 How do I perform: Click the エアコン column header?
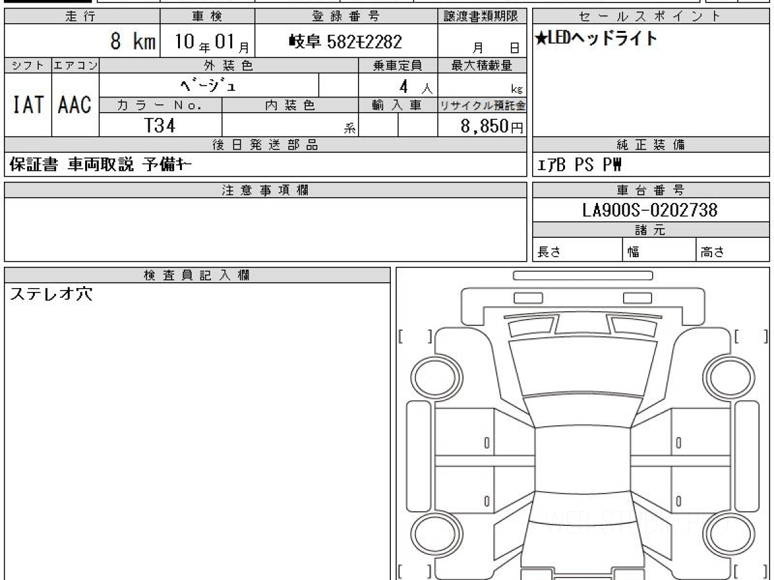point(75,65)
